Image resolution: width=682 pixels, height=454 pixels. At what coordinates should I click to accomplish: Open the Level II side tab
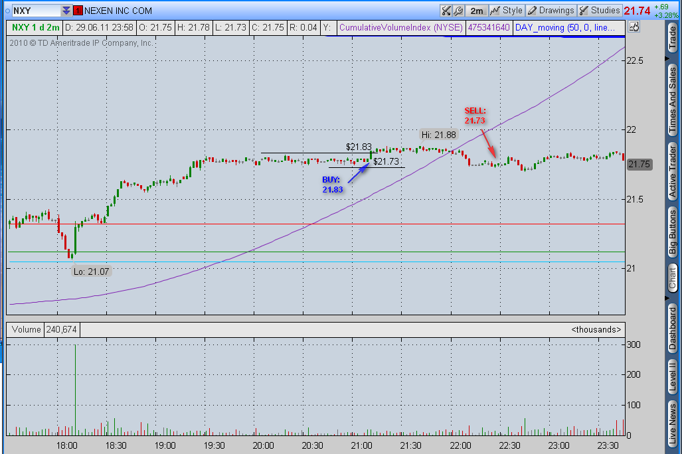673,376
